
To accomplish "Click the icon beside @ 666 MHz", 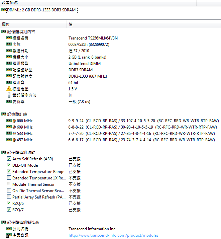I will [9, 121].
